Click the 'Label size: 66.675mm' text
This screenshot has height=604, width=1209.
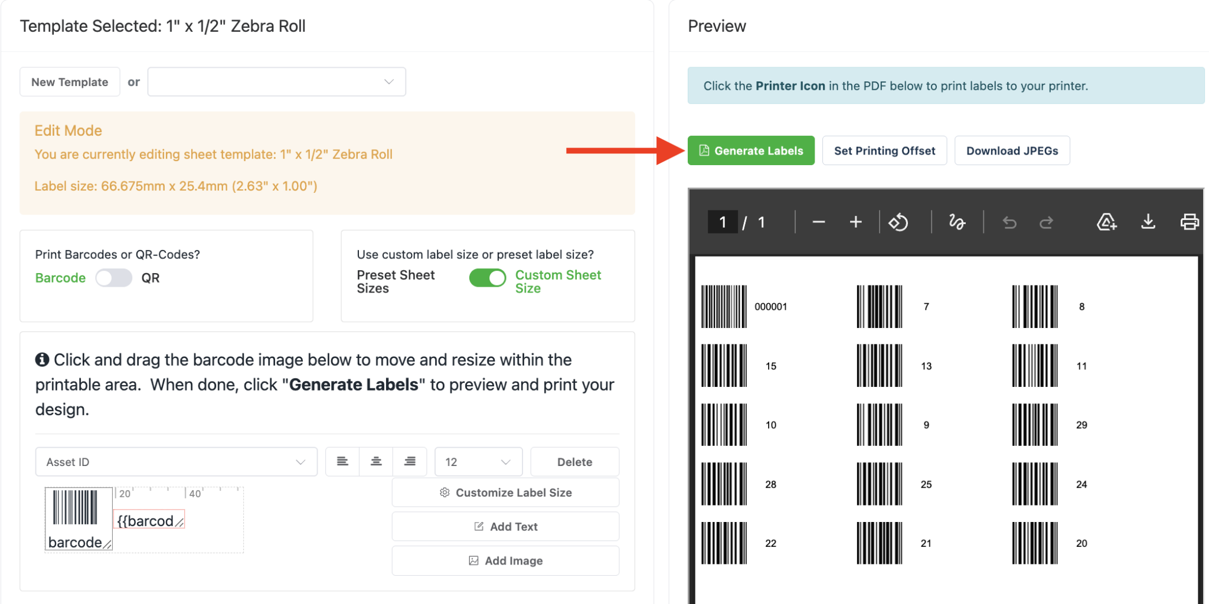176,186
